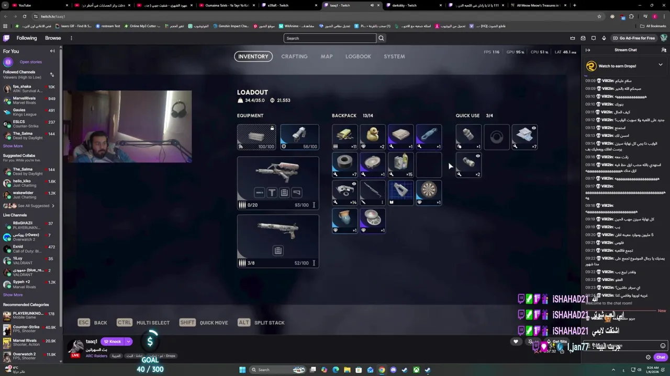Select the quick use item with x7
This screenshot has width=670, height=376.
click(524, 137)
